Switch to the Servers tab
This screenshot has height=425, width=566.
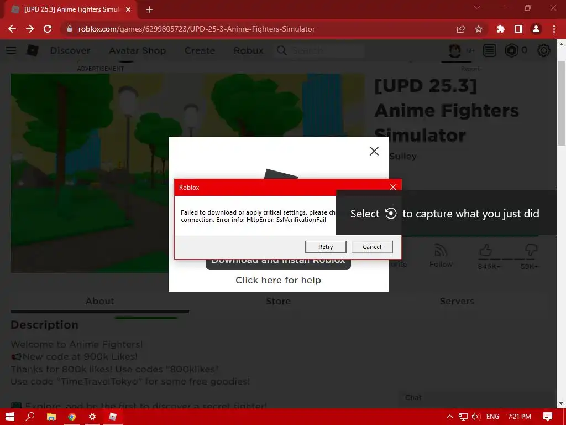tap(457, 301)
